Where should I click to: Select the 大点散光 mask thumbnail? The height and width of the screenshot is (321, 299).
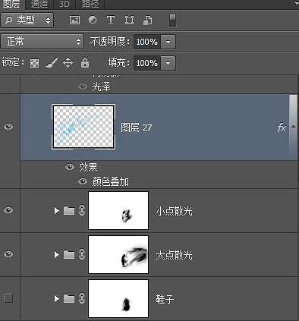tap(118, 254)
